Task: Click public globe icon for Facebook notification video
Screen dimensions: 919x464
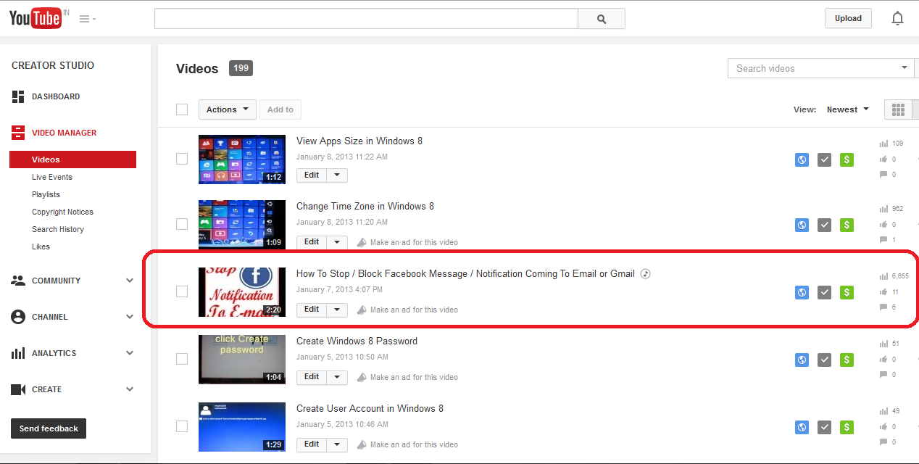Action: tap(802, 292)
